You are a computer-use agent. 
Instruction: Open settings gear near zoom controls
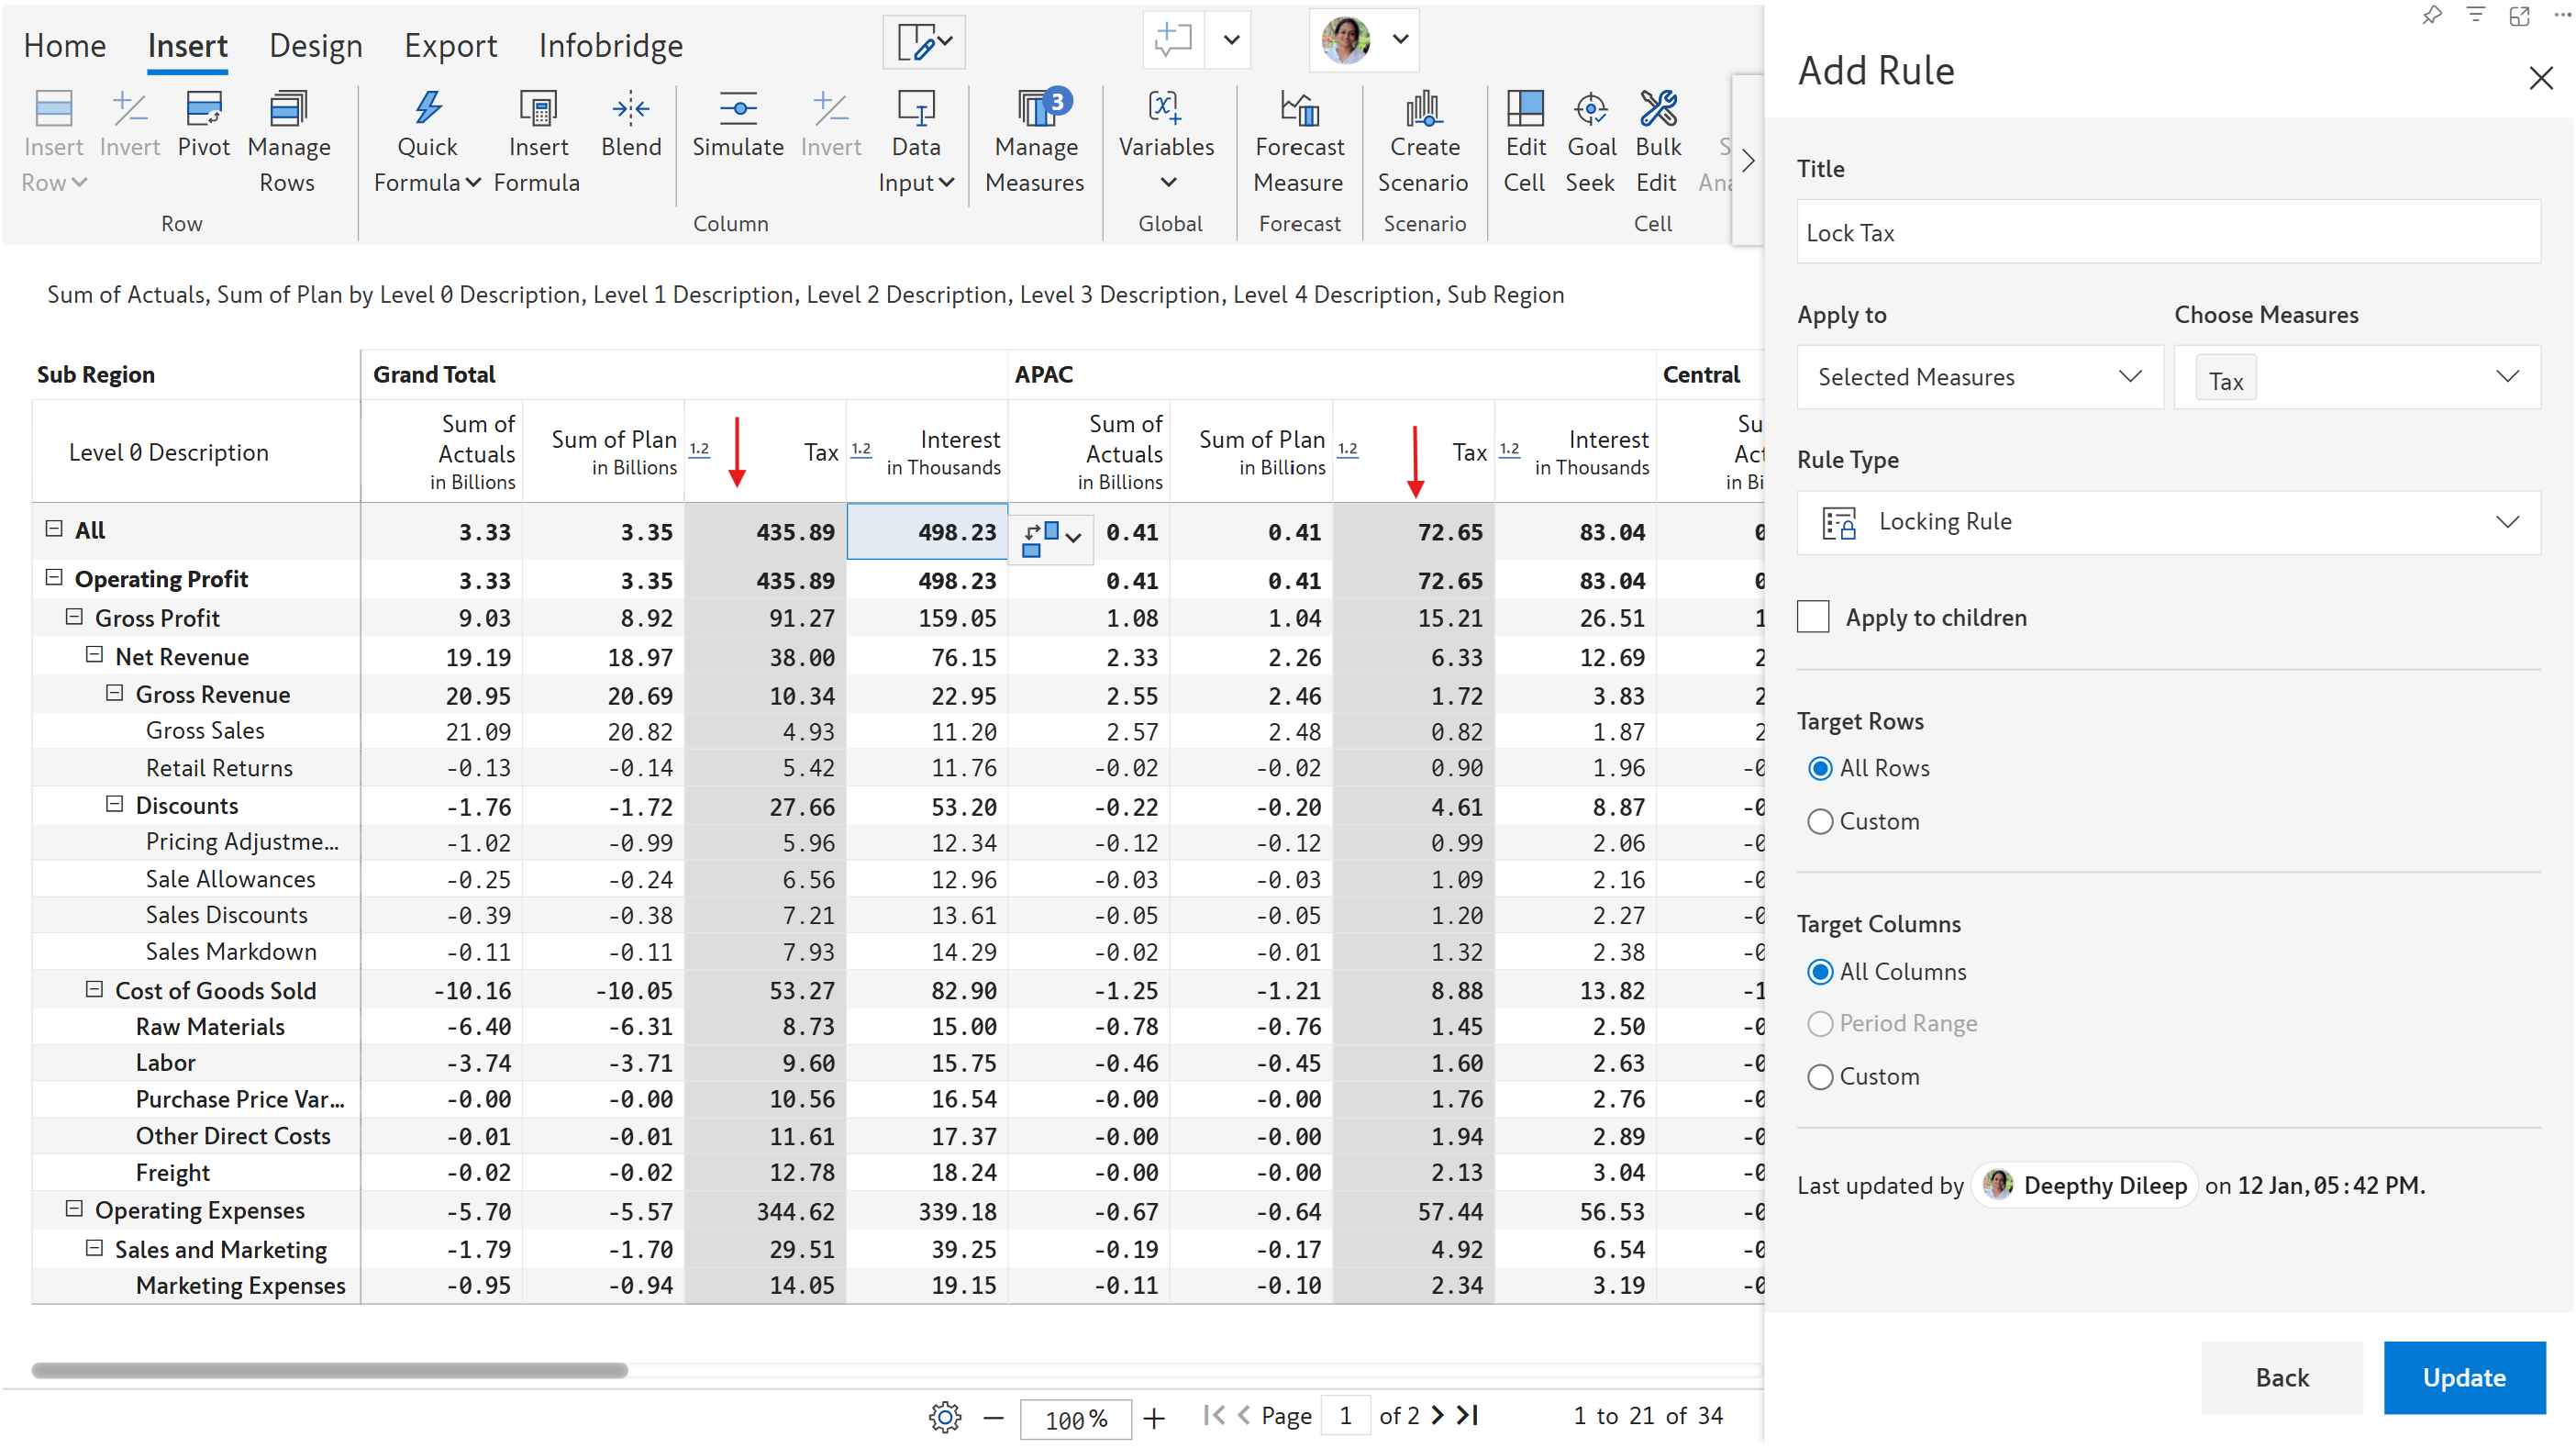[x=944, y=1416]
